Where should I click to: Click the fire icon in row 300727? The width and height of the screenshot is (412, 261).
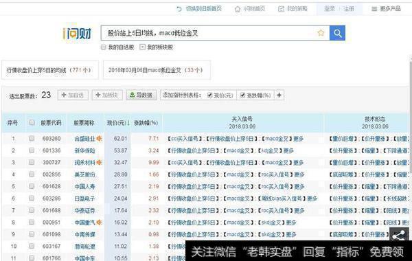(99, 162)
